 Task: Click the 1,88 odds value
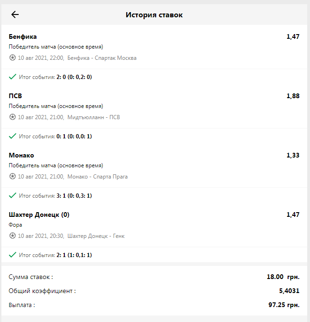[293, 96]
